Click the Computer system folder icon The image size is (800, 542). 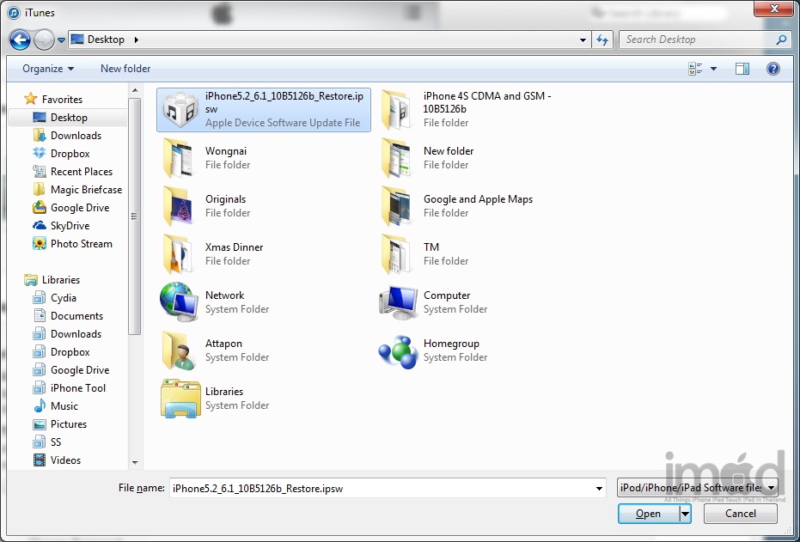pos(399,301)
